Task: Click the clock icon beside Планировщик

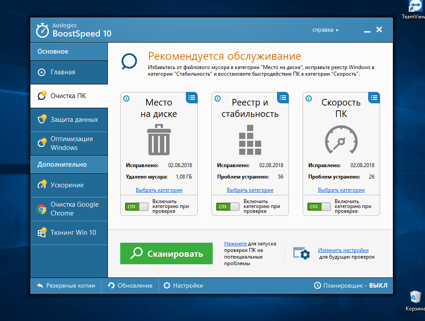Action: (317, 285)
